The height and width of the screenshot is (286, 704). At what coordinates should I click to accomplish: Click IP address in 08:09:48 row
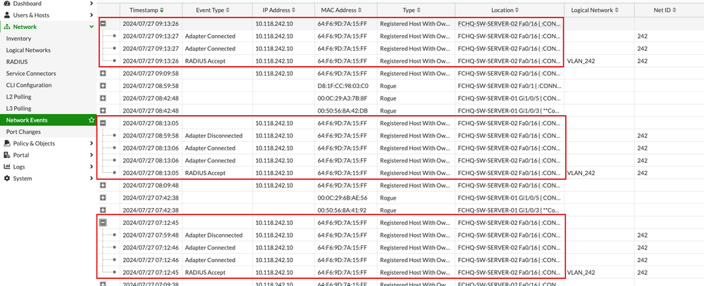point(274,186)
